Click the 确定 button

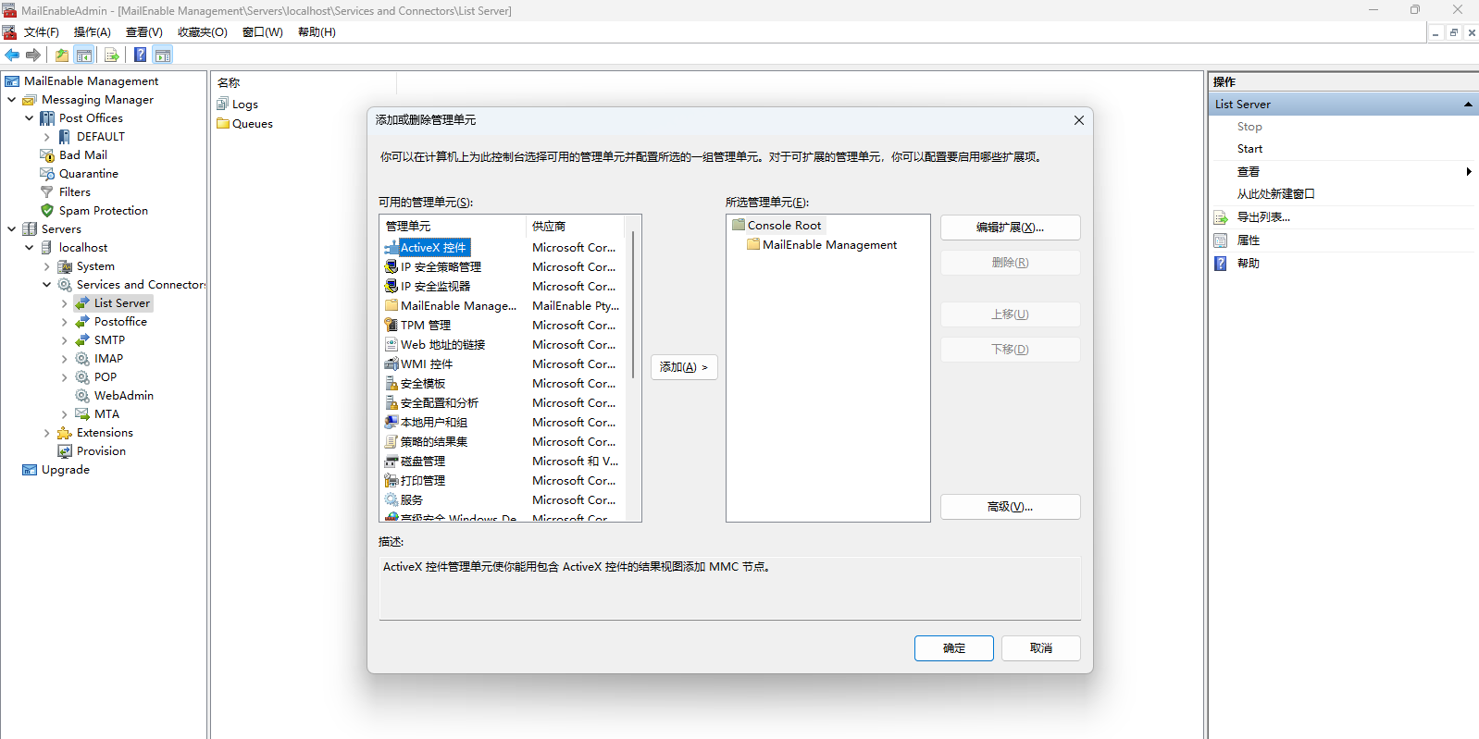954,648
